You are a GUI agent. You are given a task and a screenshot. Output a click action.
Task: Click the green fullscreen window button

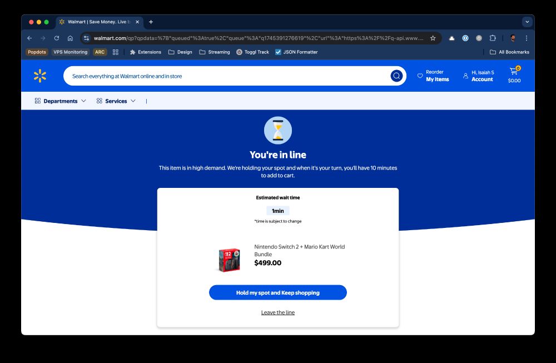[x=47, y=22]
